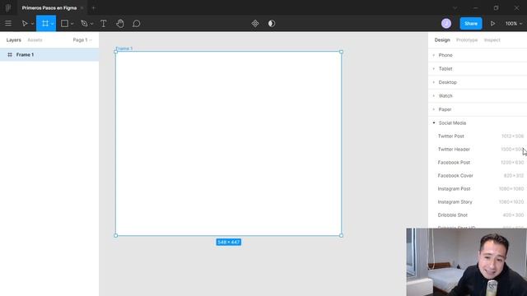Open the 100% zoom dropdown

[514, 24]
